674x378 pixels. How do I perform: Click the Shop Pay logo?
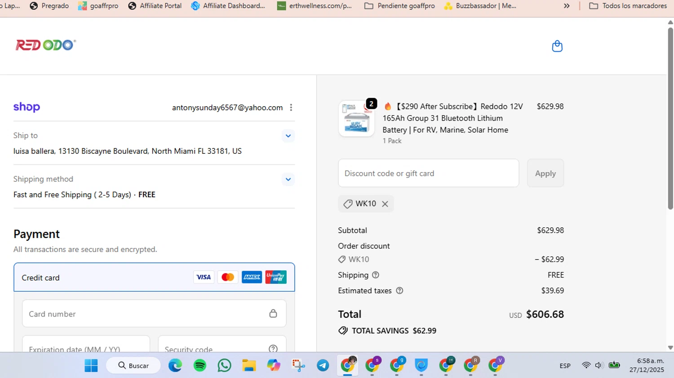(x=27, y=107)
